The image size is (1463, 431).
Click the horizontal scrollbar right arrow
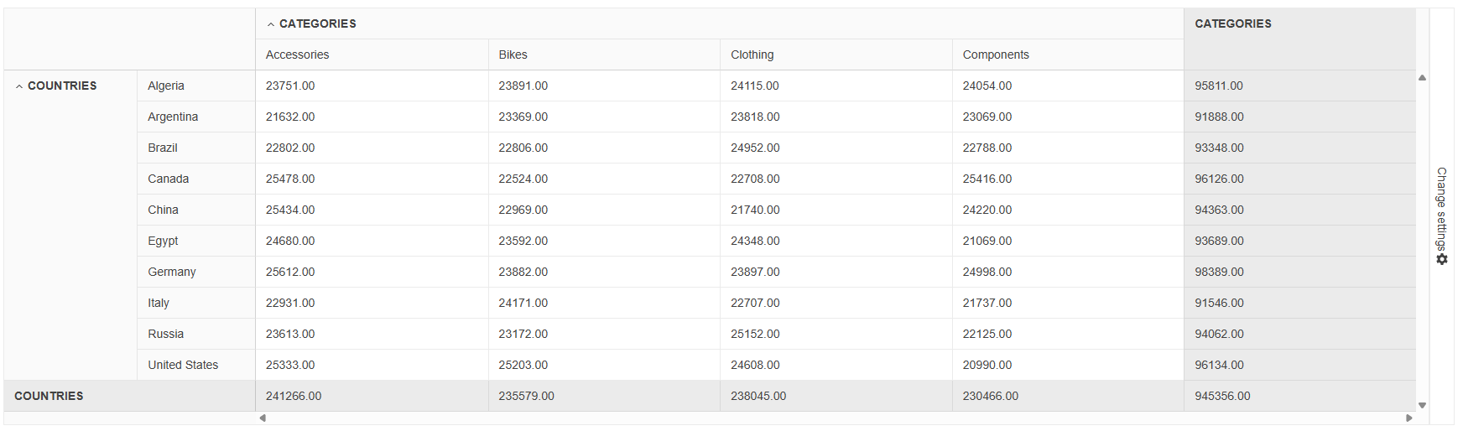[x=1408, y=418]
